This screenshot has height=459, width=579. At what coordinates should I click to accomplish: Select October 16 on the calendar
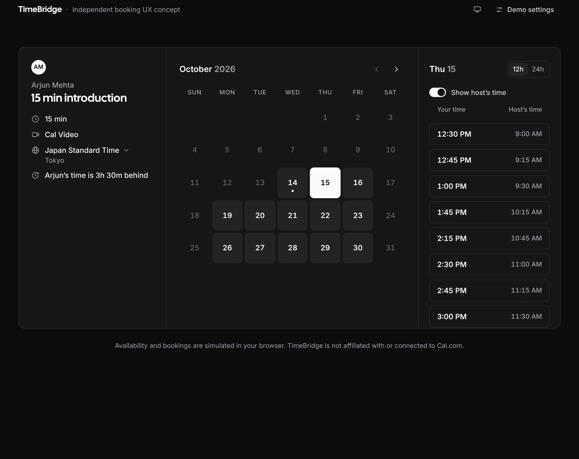[x=358, y=183]
